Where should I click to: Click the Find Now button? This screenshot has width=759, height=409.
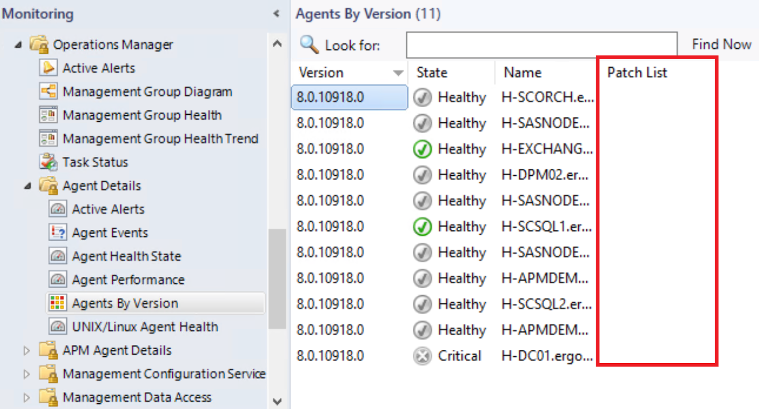722,45
